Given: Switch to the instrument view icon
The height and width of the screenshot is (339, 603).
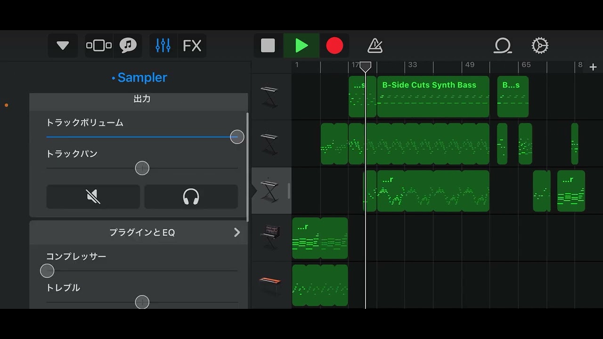Looking at the screenshot, I should (x=99, y=46).
